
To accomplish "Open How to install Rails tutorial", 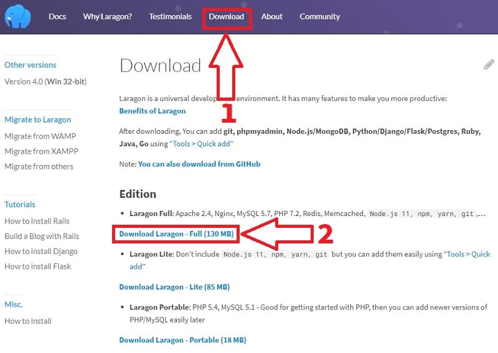I will (x=37, y=221).
